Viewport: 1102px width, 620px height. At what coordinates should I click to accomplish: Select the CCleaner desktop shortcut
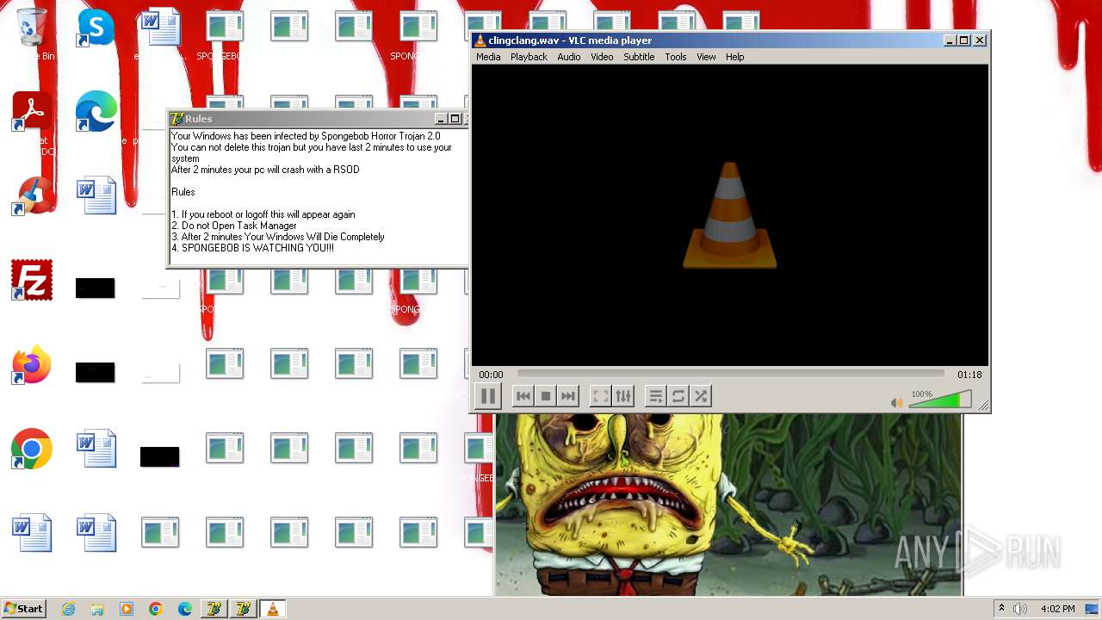32,195
